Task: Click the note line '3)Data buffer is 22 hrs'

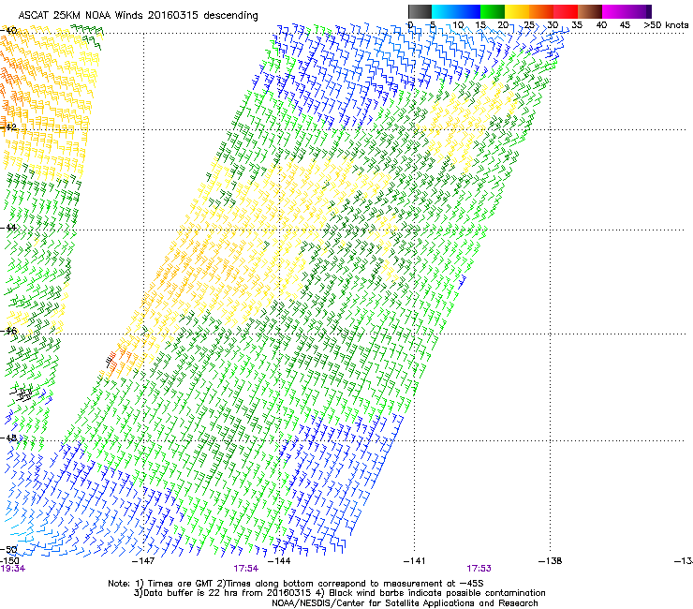Action: coord(339,593)
